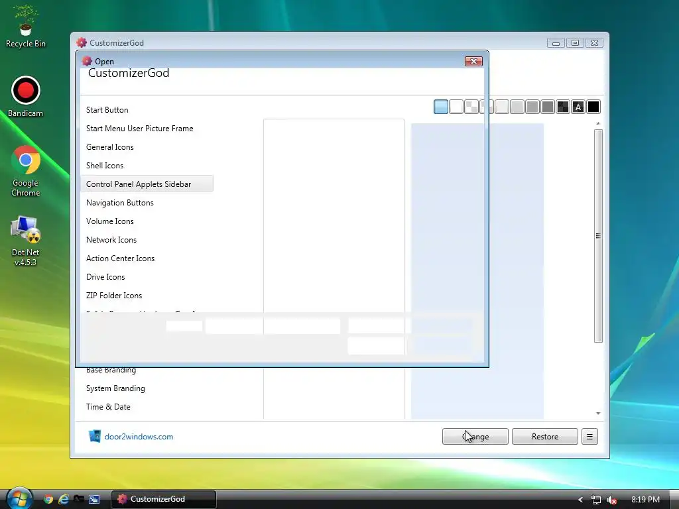Click the Switch between windows quick launch icon
The image size is (679, 509).
tap(94, 499)
